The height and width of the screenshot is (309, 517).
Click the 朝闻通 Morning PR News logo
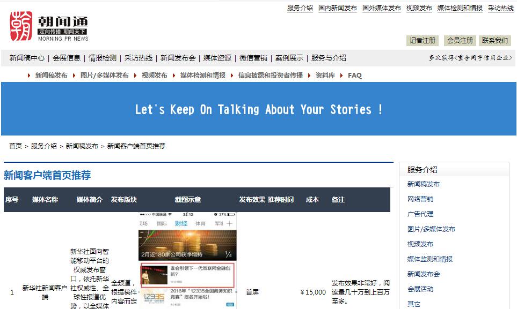(49, 27)
